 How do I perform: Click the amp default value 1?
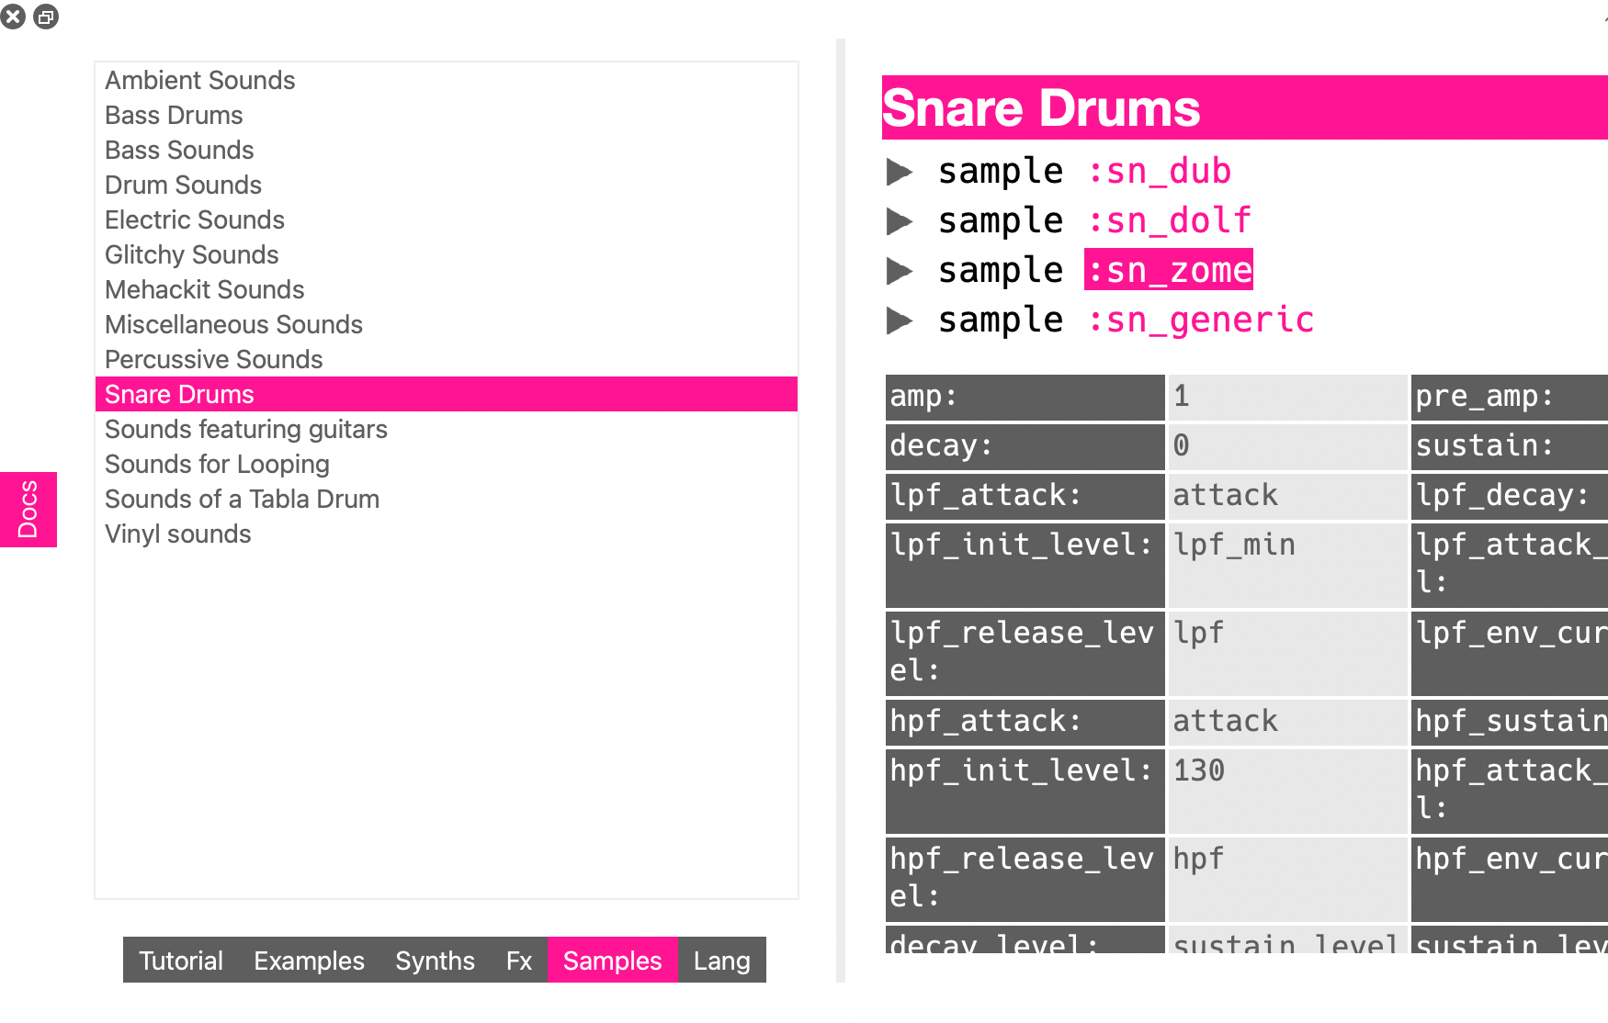coord(1287,397)
